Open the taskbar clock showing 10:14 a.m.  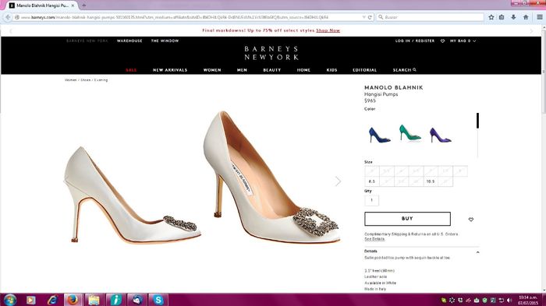tap(528, 300)
